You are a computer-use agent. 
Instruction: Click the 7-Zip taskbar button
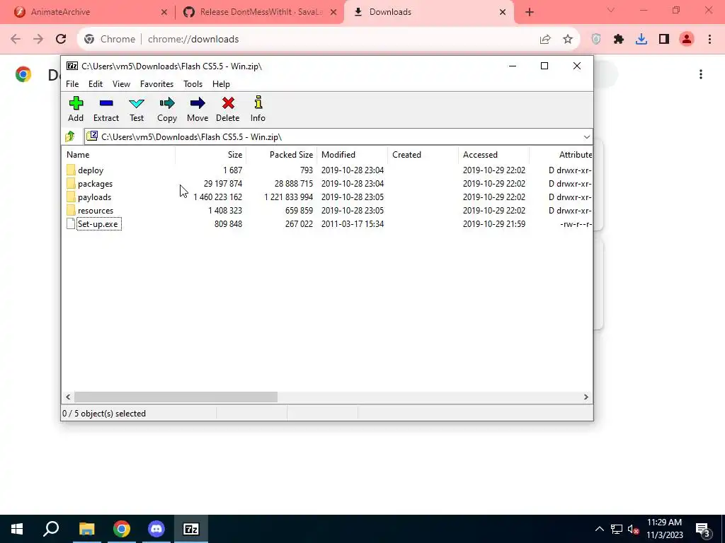[191, 529]
